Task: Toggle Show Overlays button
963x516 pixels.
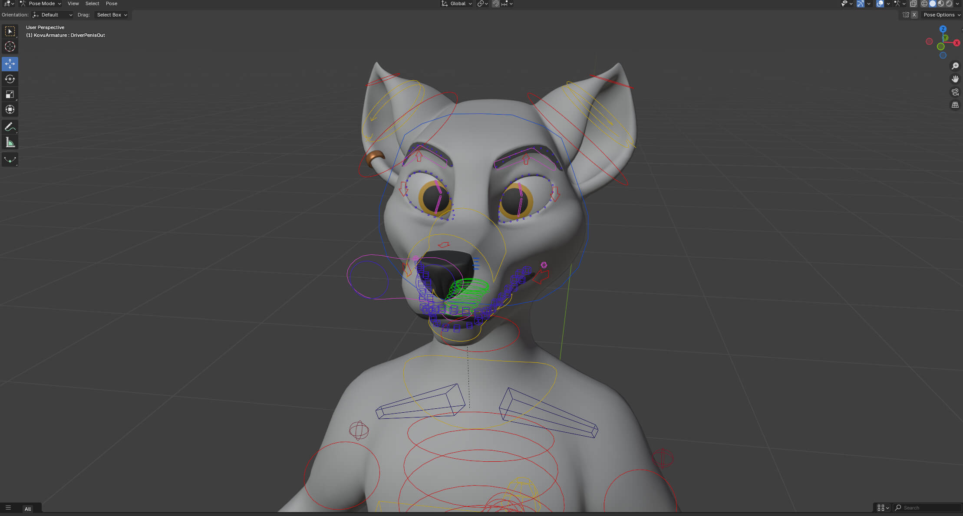Action: (880, 3)
